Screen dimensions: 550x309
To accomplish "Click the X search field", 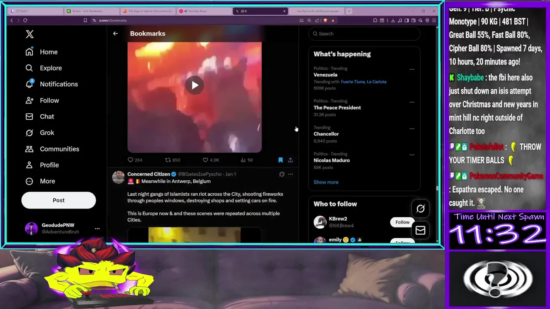I will click(x=364, y=34).
